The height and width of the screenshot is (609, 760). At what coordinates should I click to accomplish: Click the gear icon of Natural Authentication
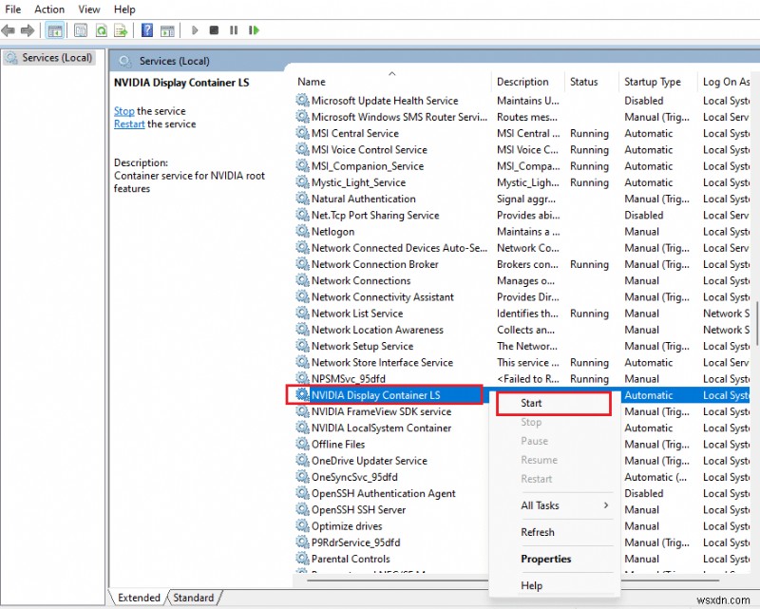pos(302,199)
